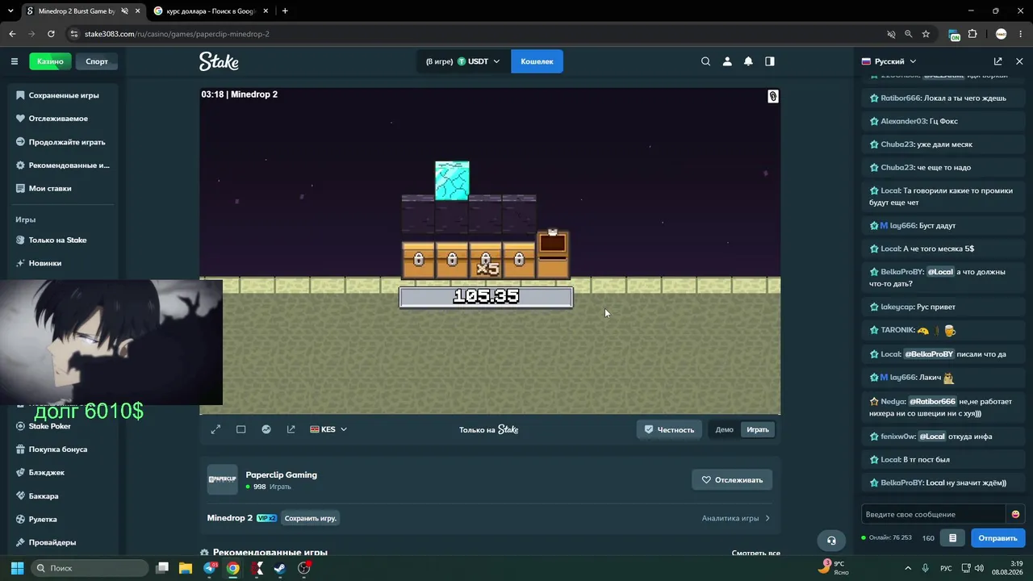The width and height of the screenshot is (1033, 581).
Task: Open the hamburger sidebar menu
Action: pos(15,61)
